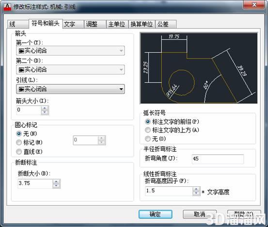Screen dimensions: 268x227
Task: Select the 符号和箭头 tab
Action: pos(46,23)
